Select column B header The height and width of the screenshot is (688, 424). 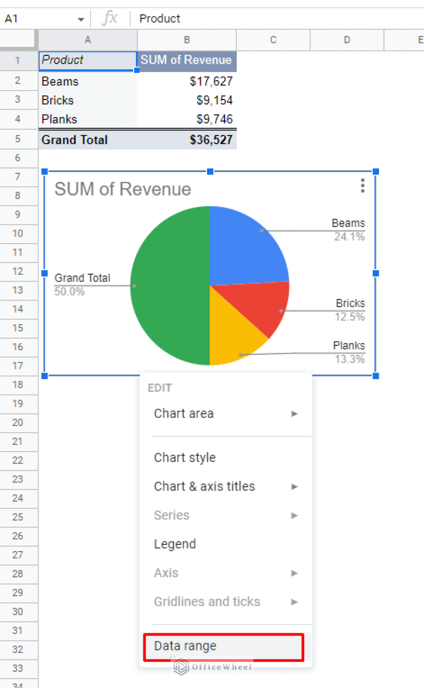click(x=187, y=40)
